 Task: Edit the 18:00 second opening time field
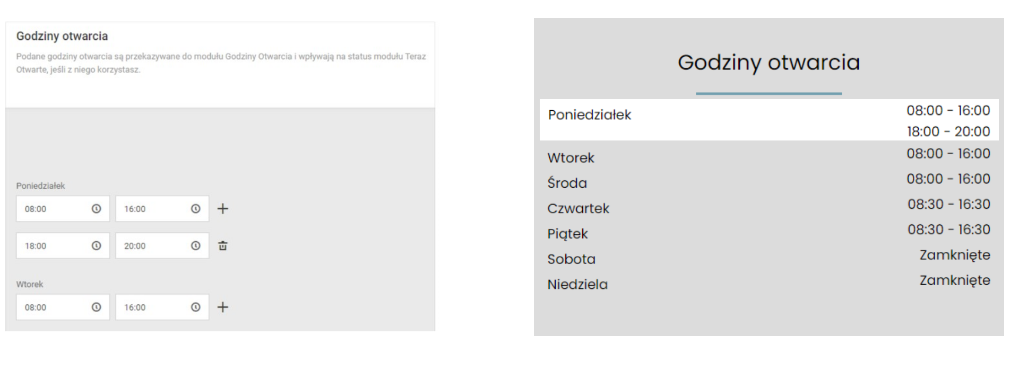coord(63,246)
